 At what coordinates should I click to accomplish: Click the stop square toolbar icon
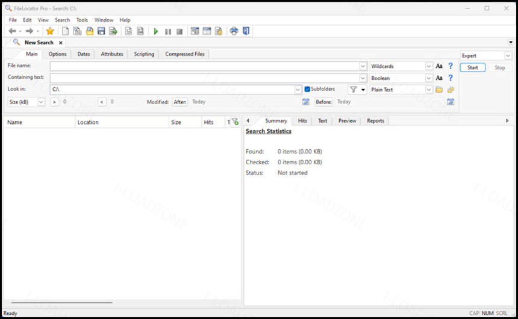click(x=179, y=32)
